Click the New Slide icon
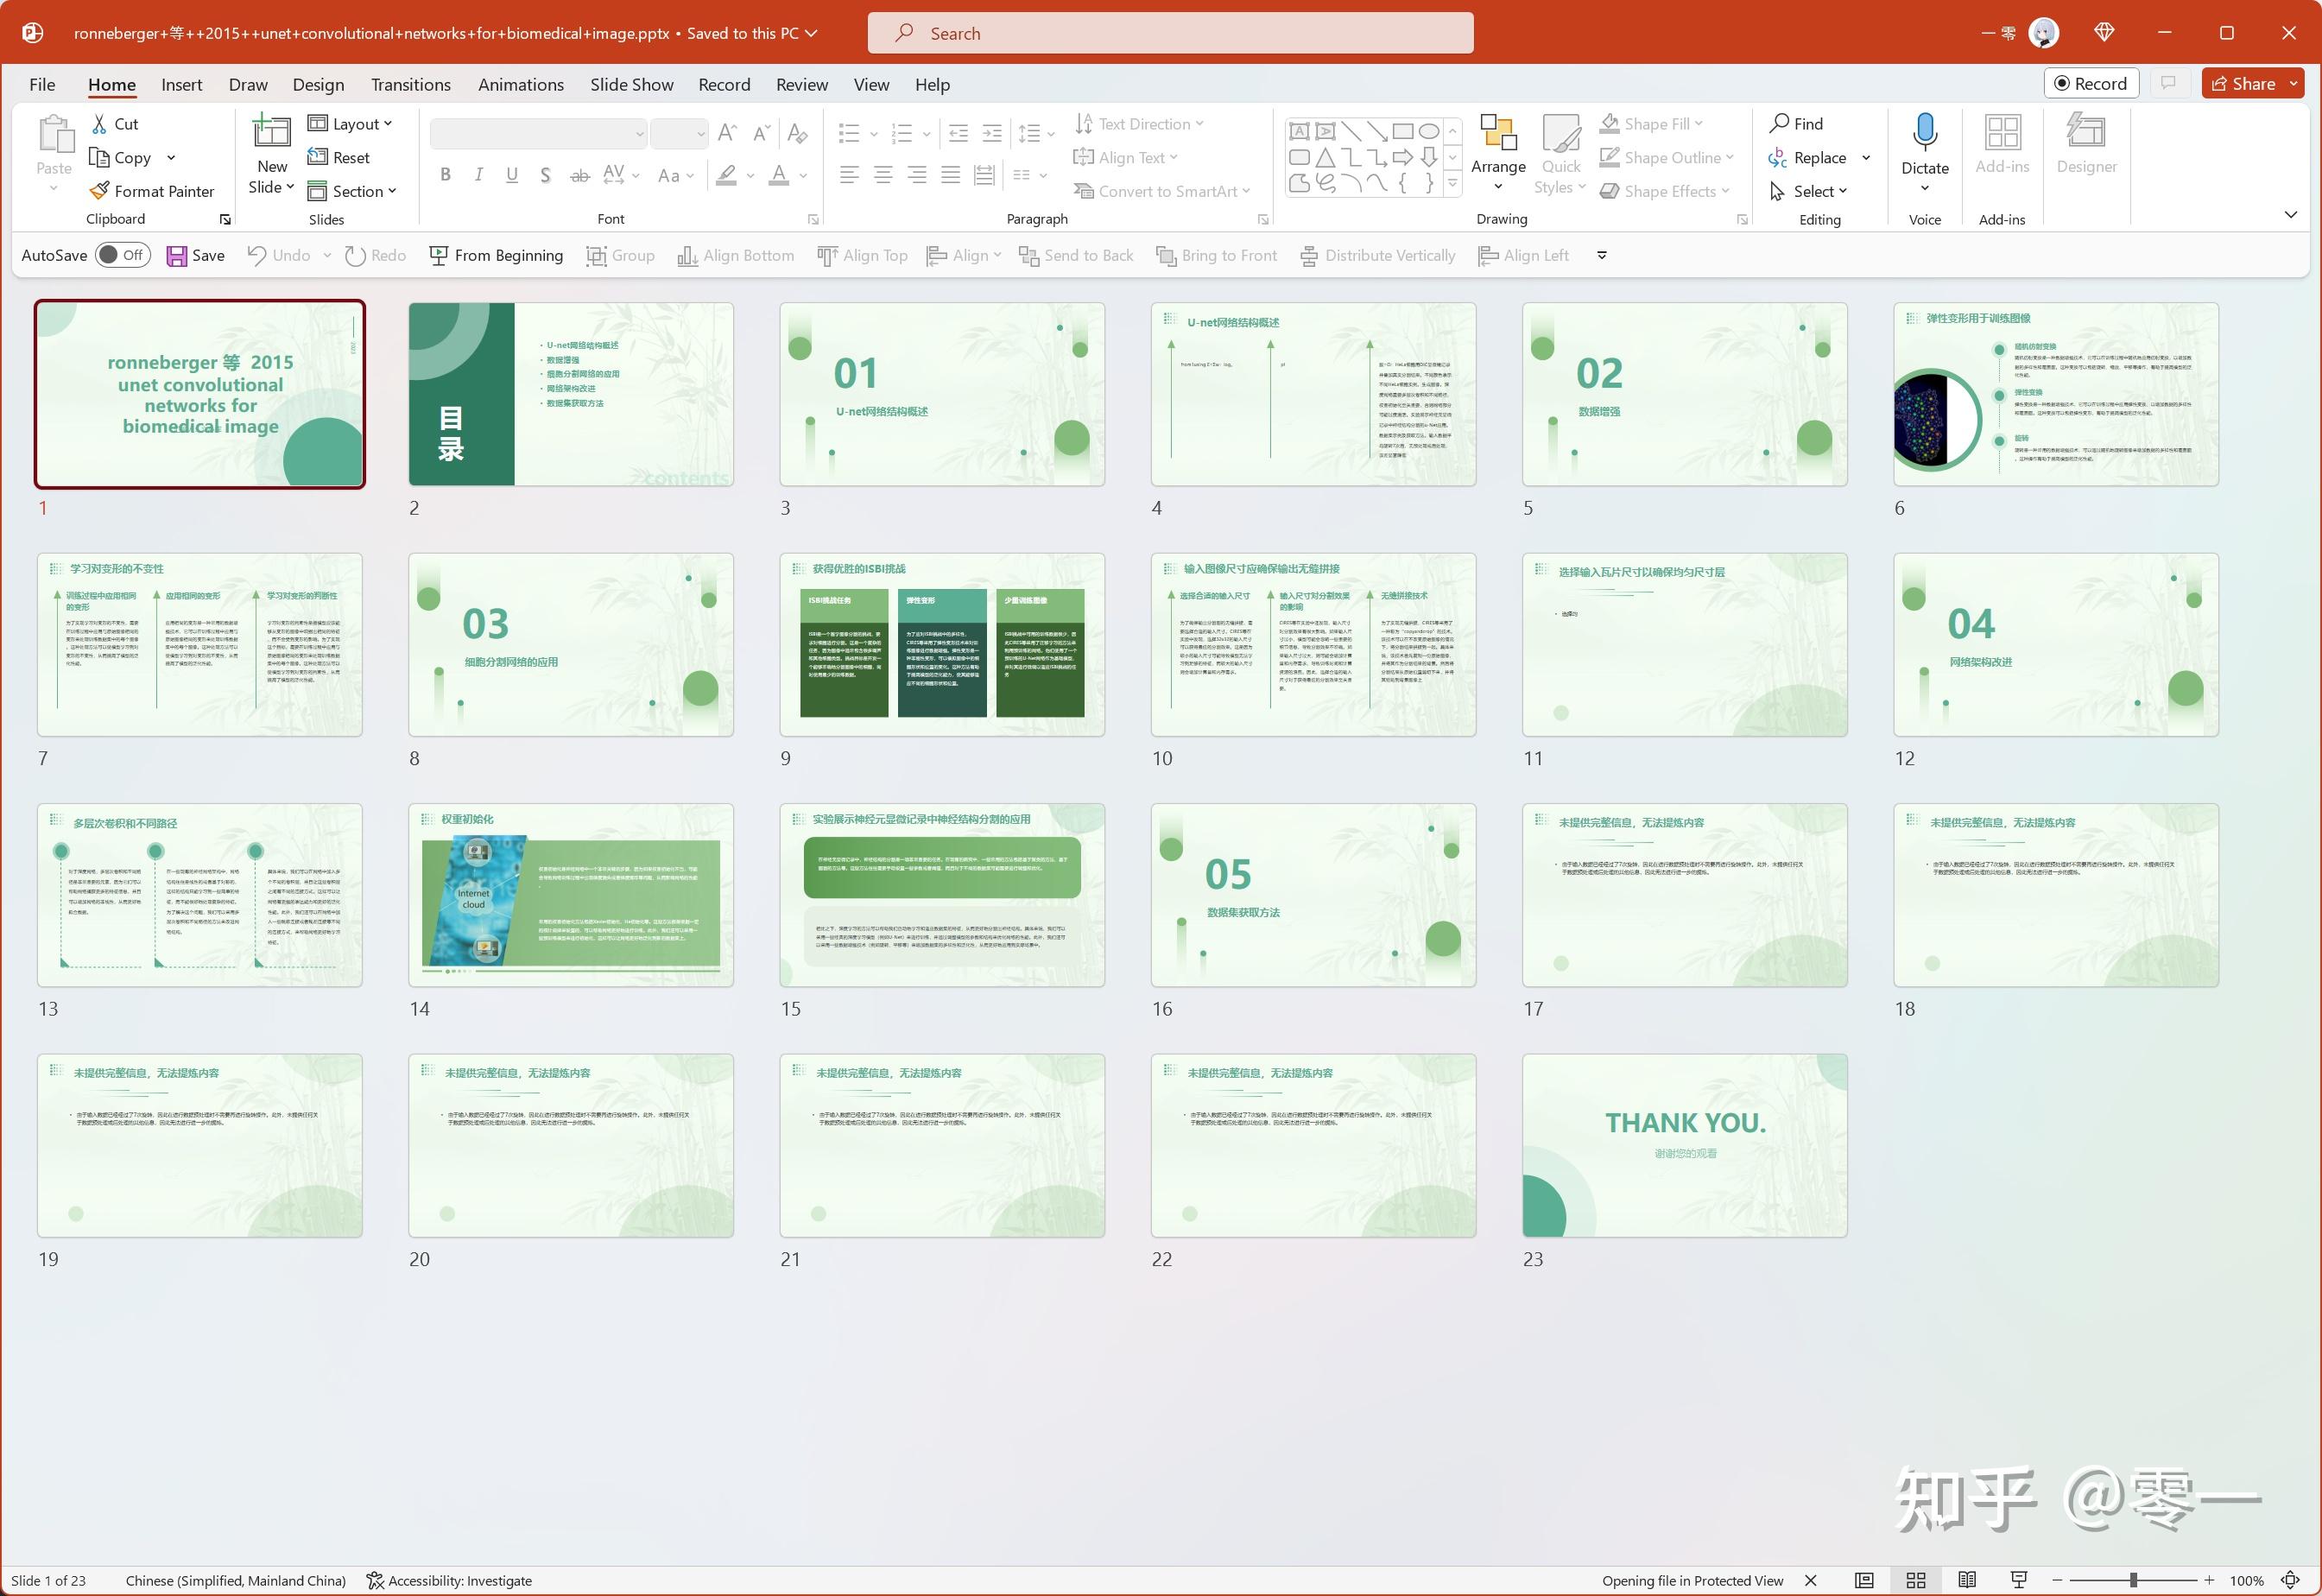 271,132
